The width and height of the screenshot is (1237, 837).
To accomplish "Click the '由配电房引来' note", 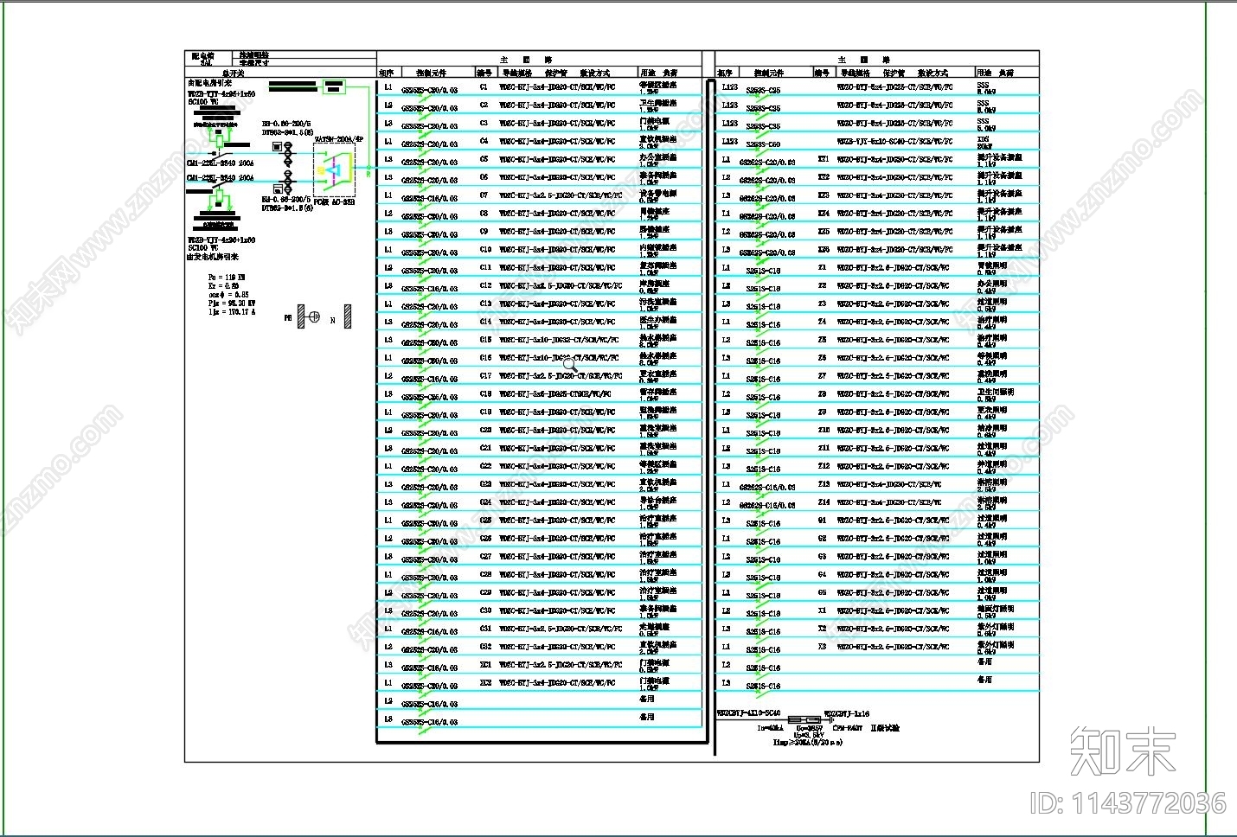I will pos(209,83).
